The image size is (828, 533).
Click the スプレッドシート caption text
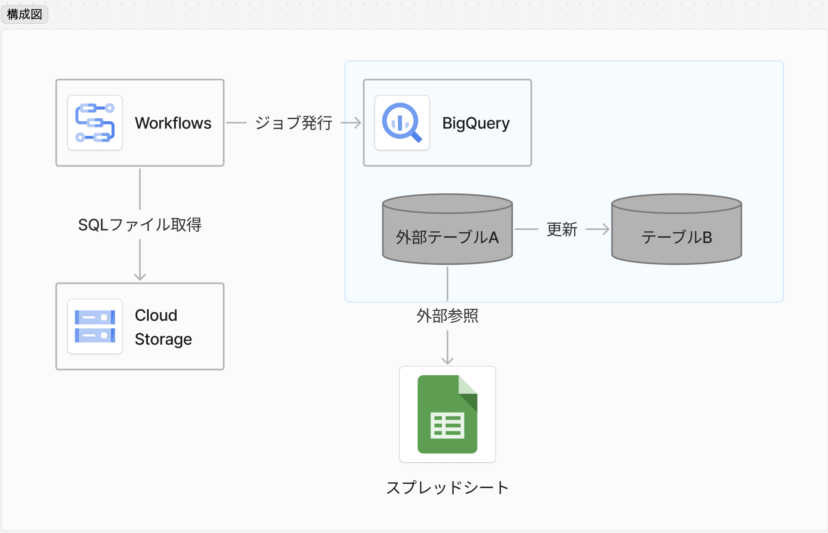pos(447,487)
